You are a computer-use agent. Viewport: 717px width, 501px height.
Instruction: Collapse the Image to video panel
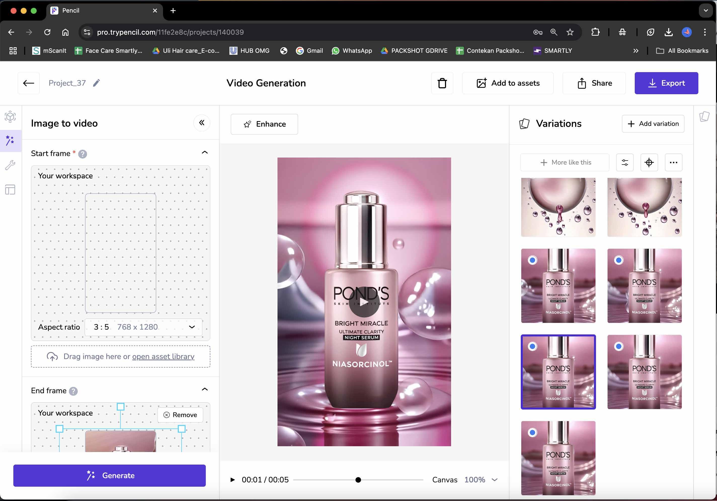pyautogui.click(x=202, y=123)
